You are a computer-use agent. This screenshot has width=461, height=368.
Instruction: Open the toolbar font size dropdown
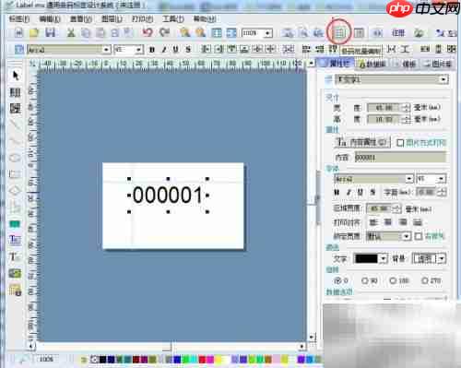pyautogui.click(x=139, y=50)
